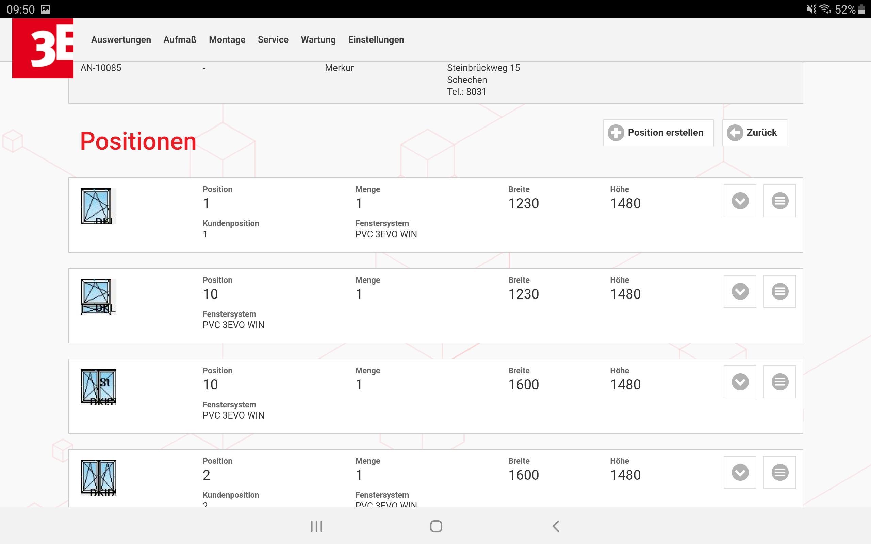Click Breite value 1230 in position 1 row
Image resolution: width=871 pixels, height=544 pixels.
click(523, 204)
